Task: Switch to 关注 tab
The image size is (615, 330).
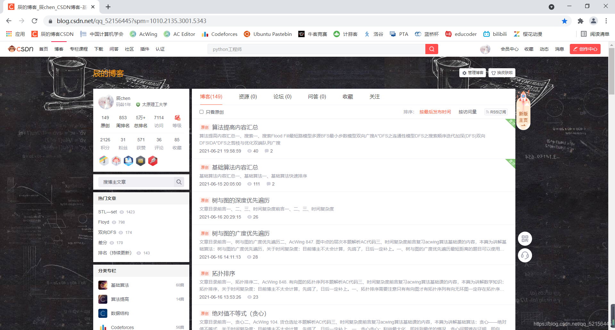Action: click(x=375, y=96)
